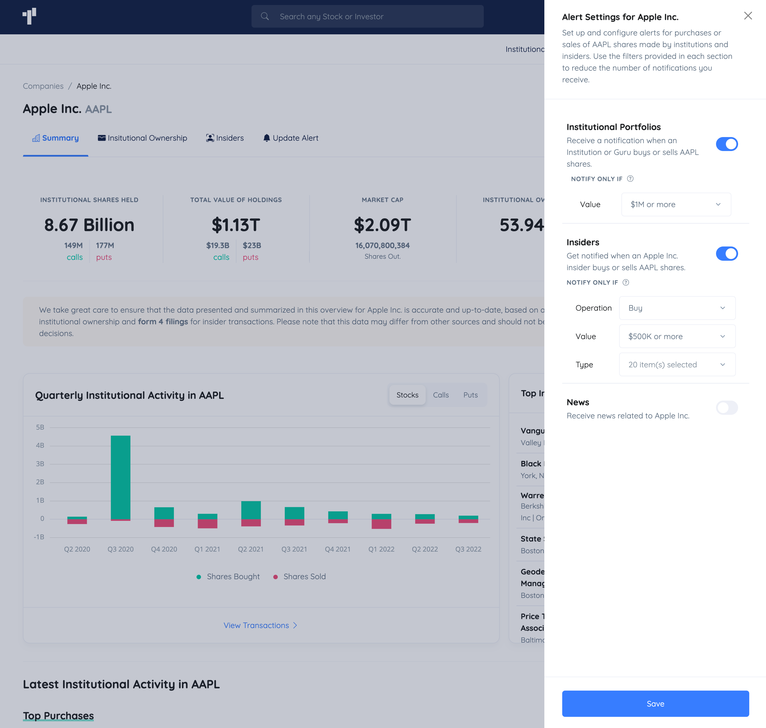The image size is (766, 728).
Task: Open the Operation dropdown showing Buy
Action: pyautogui.click(x=677, y=308)
